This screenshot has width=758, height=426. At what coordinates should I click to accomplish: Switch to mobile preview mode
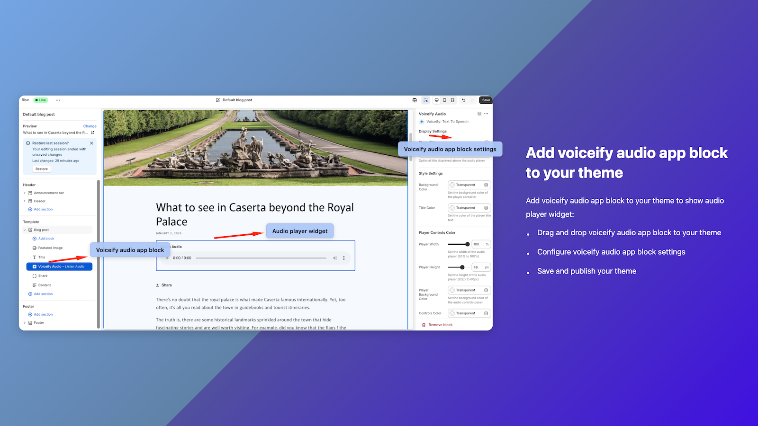click(444, 100)
